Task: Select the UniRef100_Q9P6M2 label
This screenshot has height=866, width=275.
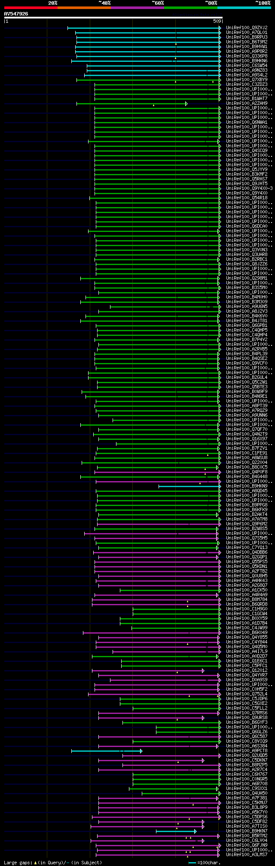Action: (x=247, y=524)
